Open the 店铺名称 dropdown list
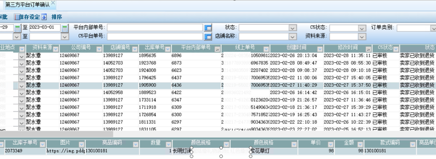The height and width of the screenshot is (159, 436). pos(292,36)
